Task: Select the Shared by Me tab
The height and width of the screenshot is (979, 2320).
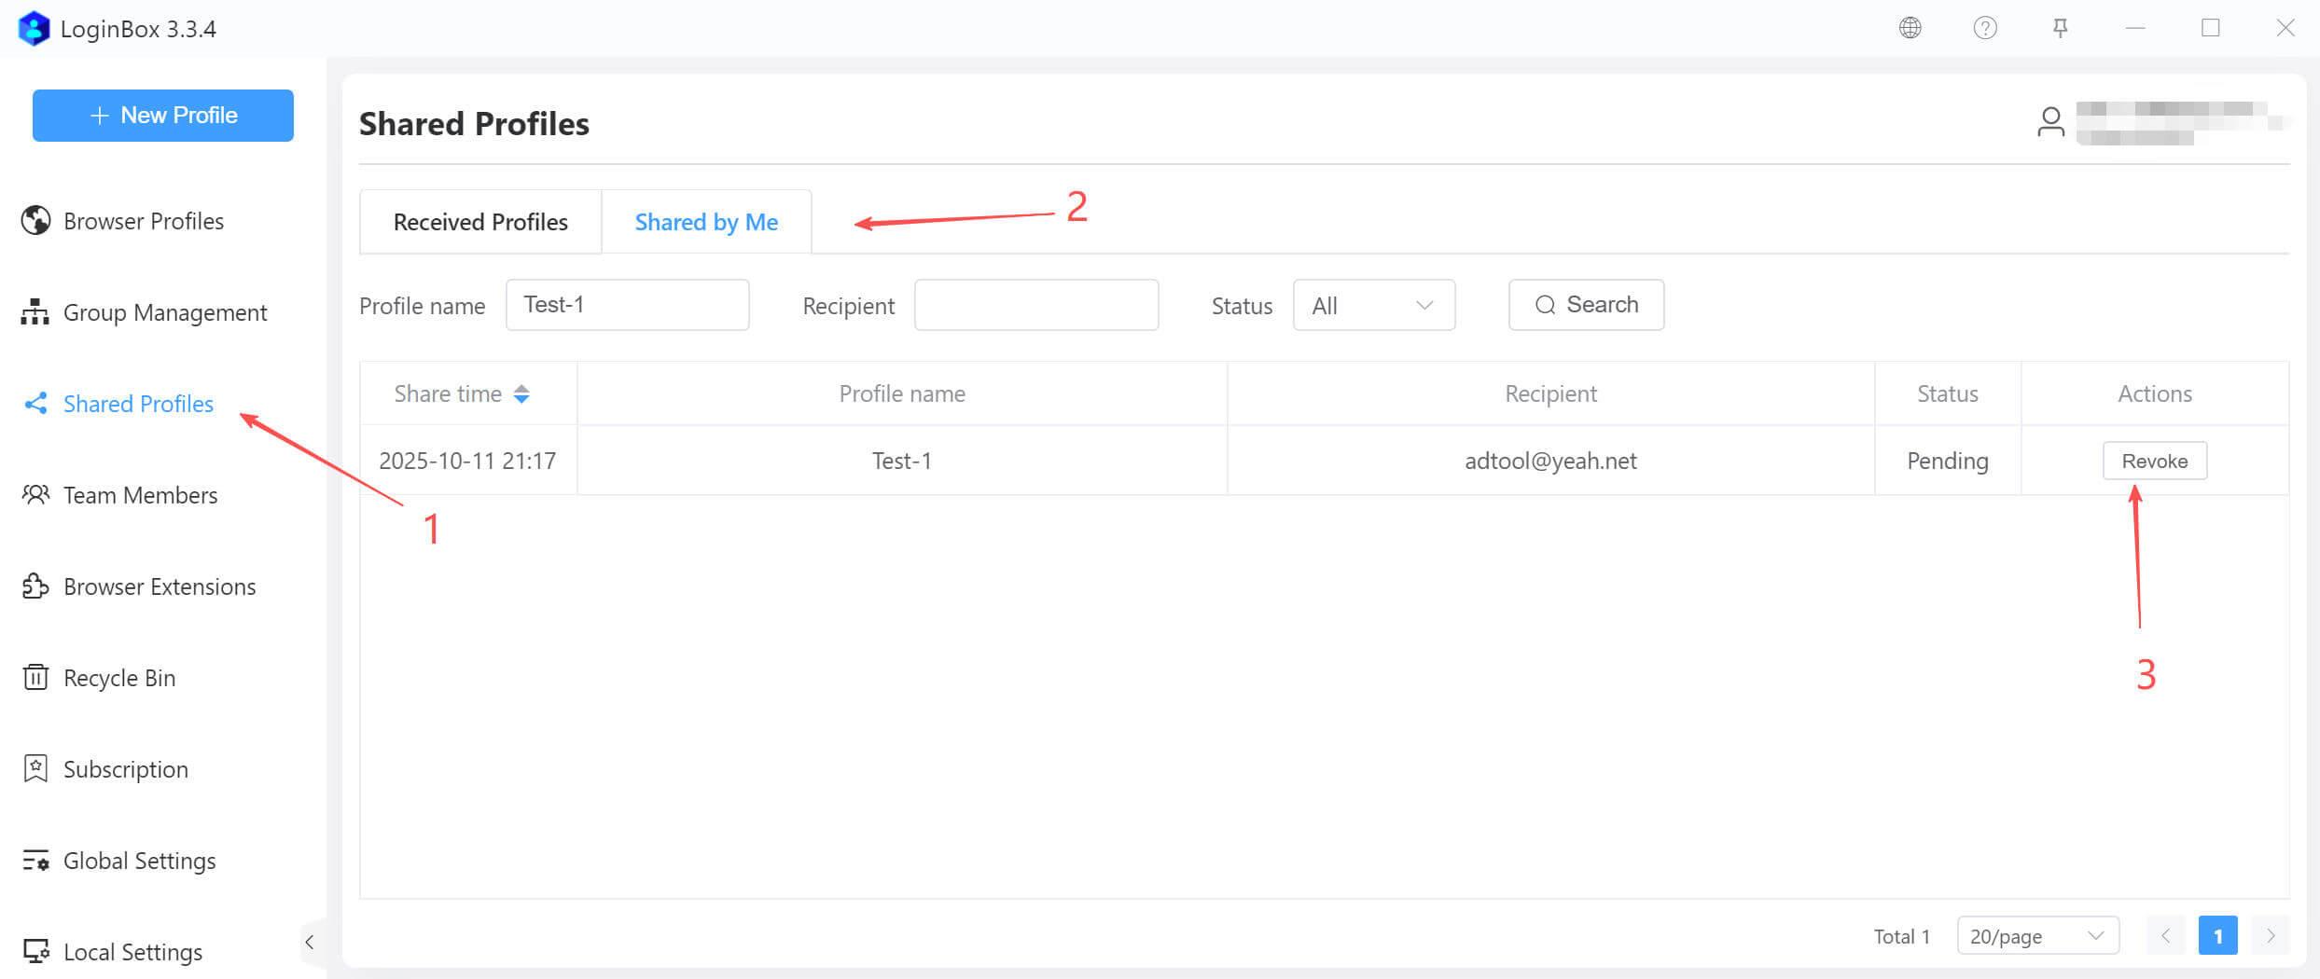Action: pyautogui.click(x=706, y=222)
